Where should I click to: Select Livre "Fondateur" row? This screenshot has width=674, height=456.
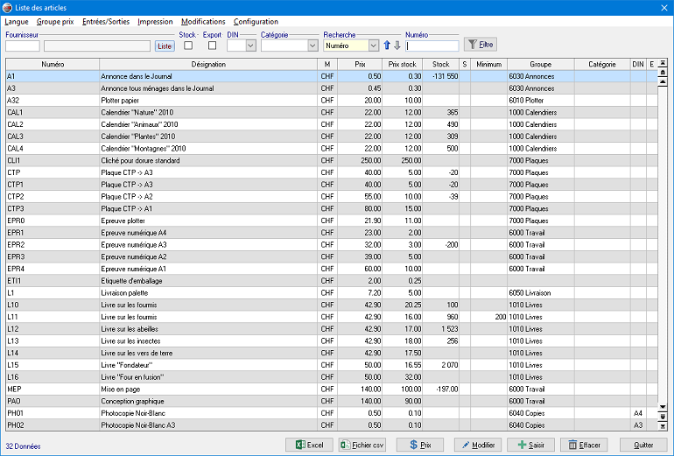coord(332,365)
